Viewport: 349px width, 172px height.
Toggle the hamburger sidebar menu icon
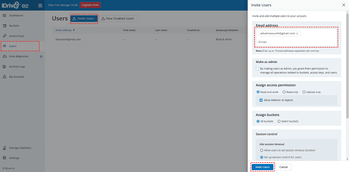tap(40, 5)
